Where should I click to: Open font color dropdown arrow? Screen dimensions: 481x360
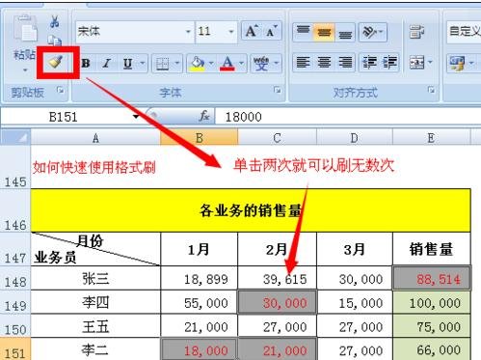pos(241,64)
